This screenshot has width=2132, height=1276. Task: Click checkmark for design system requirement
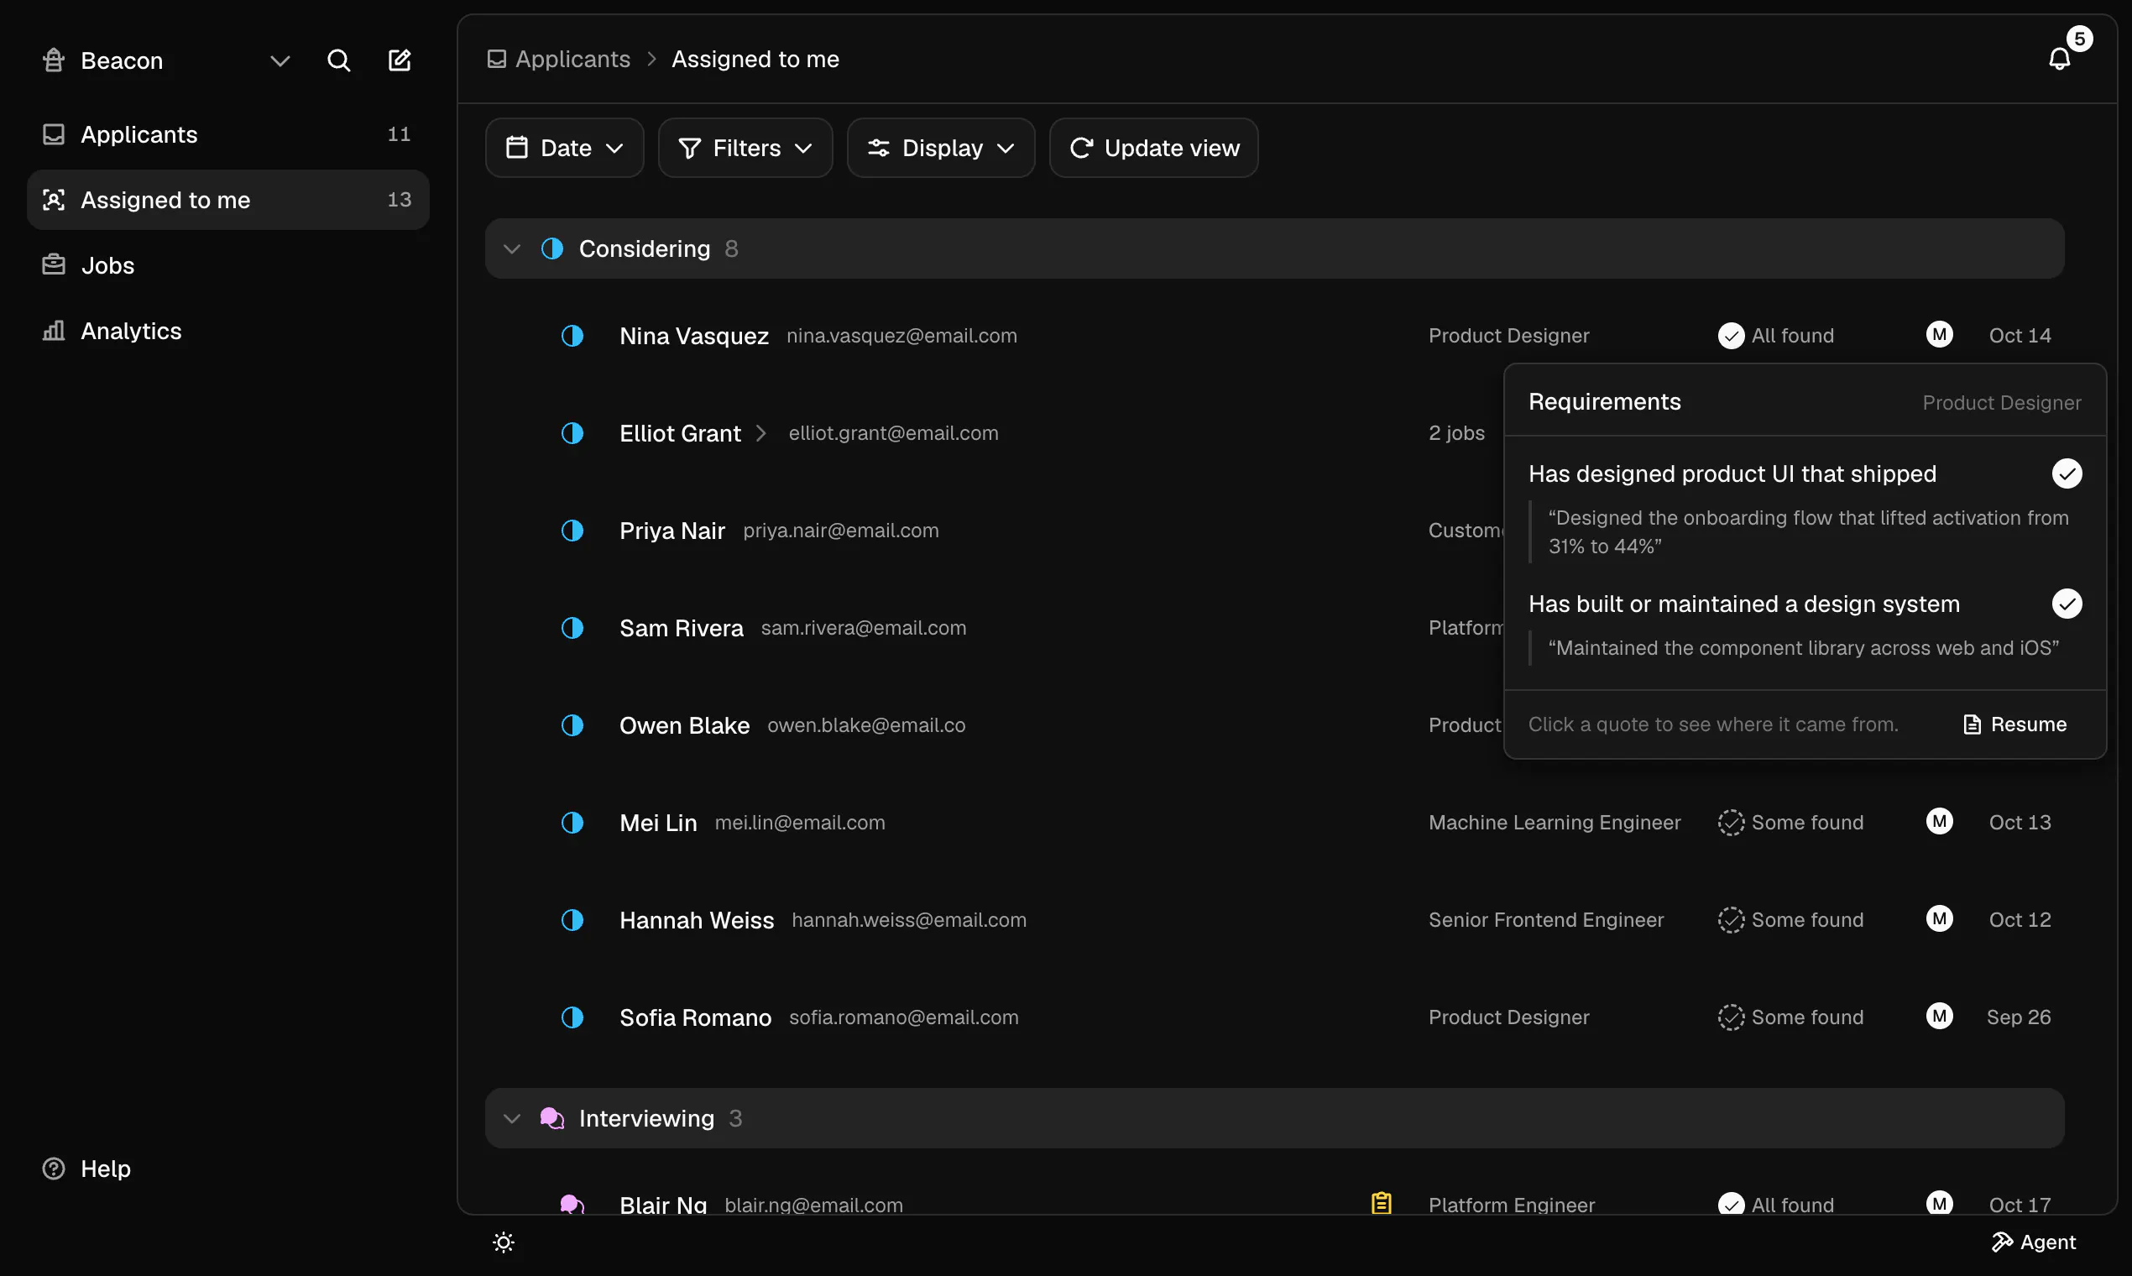click(2067, 604)
